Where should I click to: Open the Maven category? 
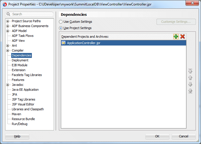coord(16,114)
